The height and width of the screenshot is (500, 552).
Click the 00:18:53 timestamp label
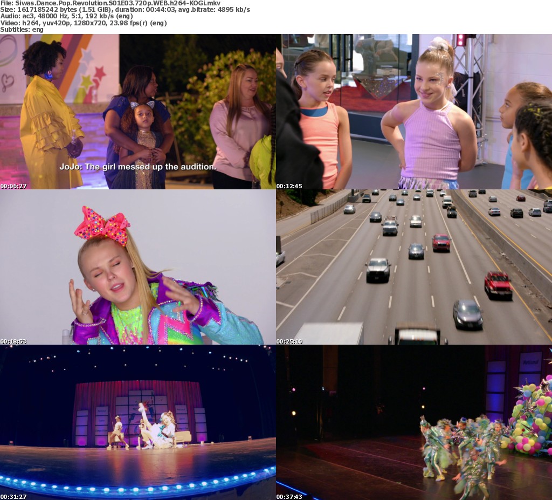[x=13, y=341]
